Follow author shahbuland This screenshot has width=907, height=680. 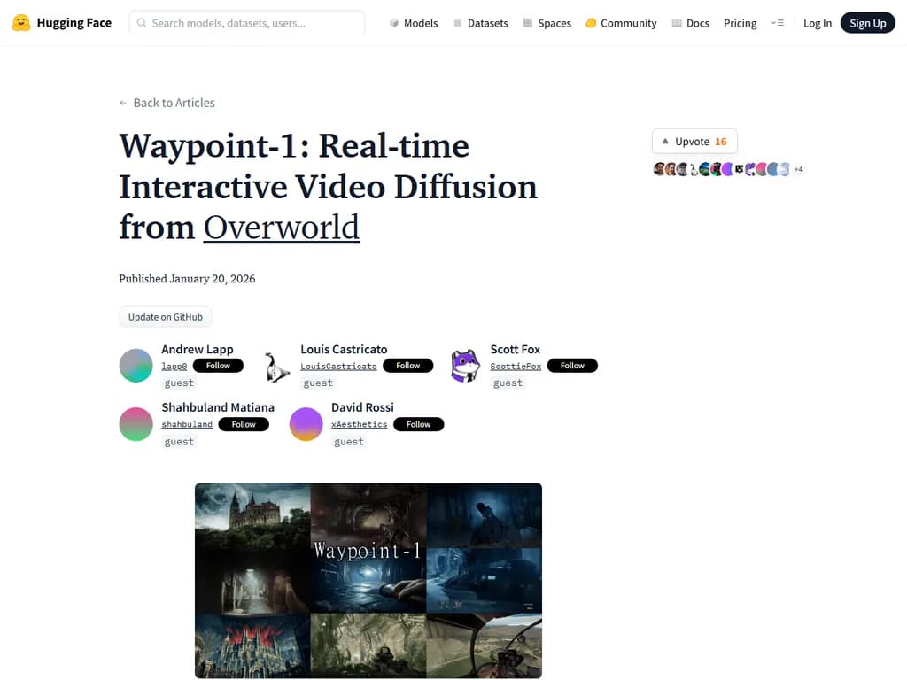tap(244, 423)
